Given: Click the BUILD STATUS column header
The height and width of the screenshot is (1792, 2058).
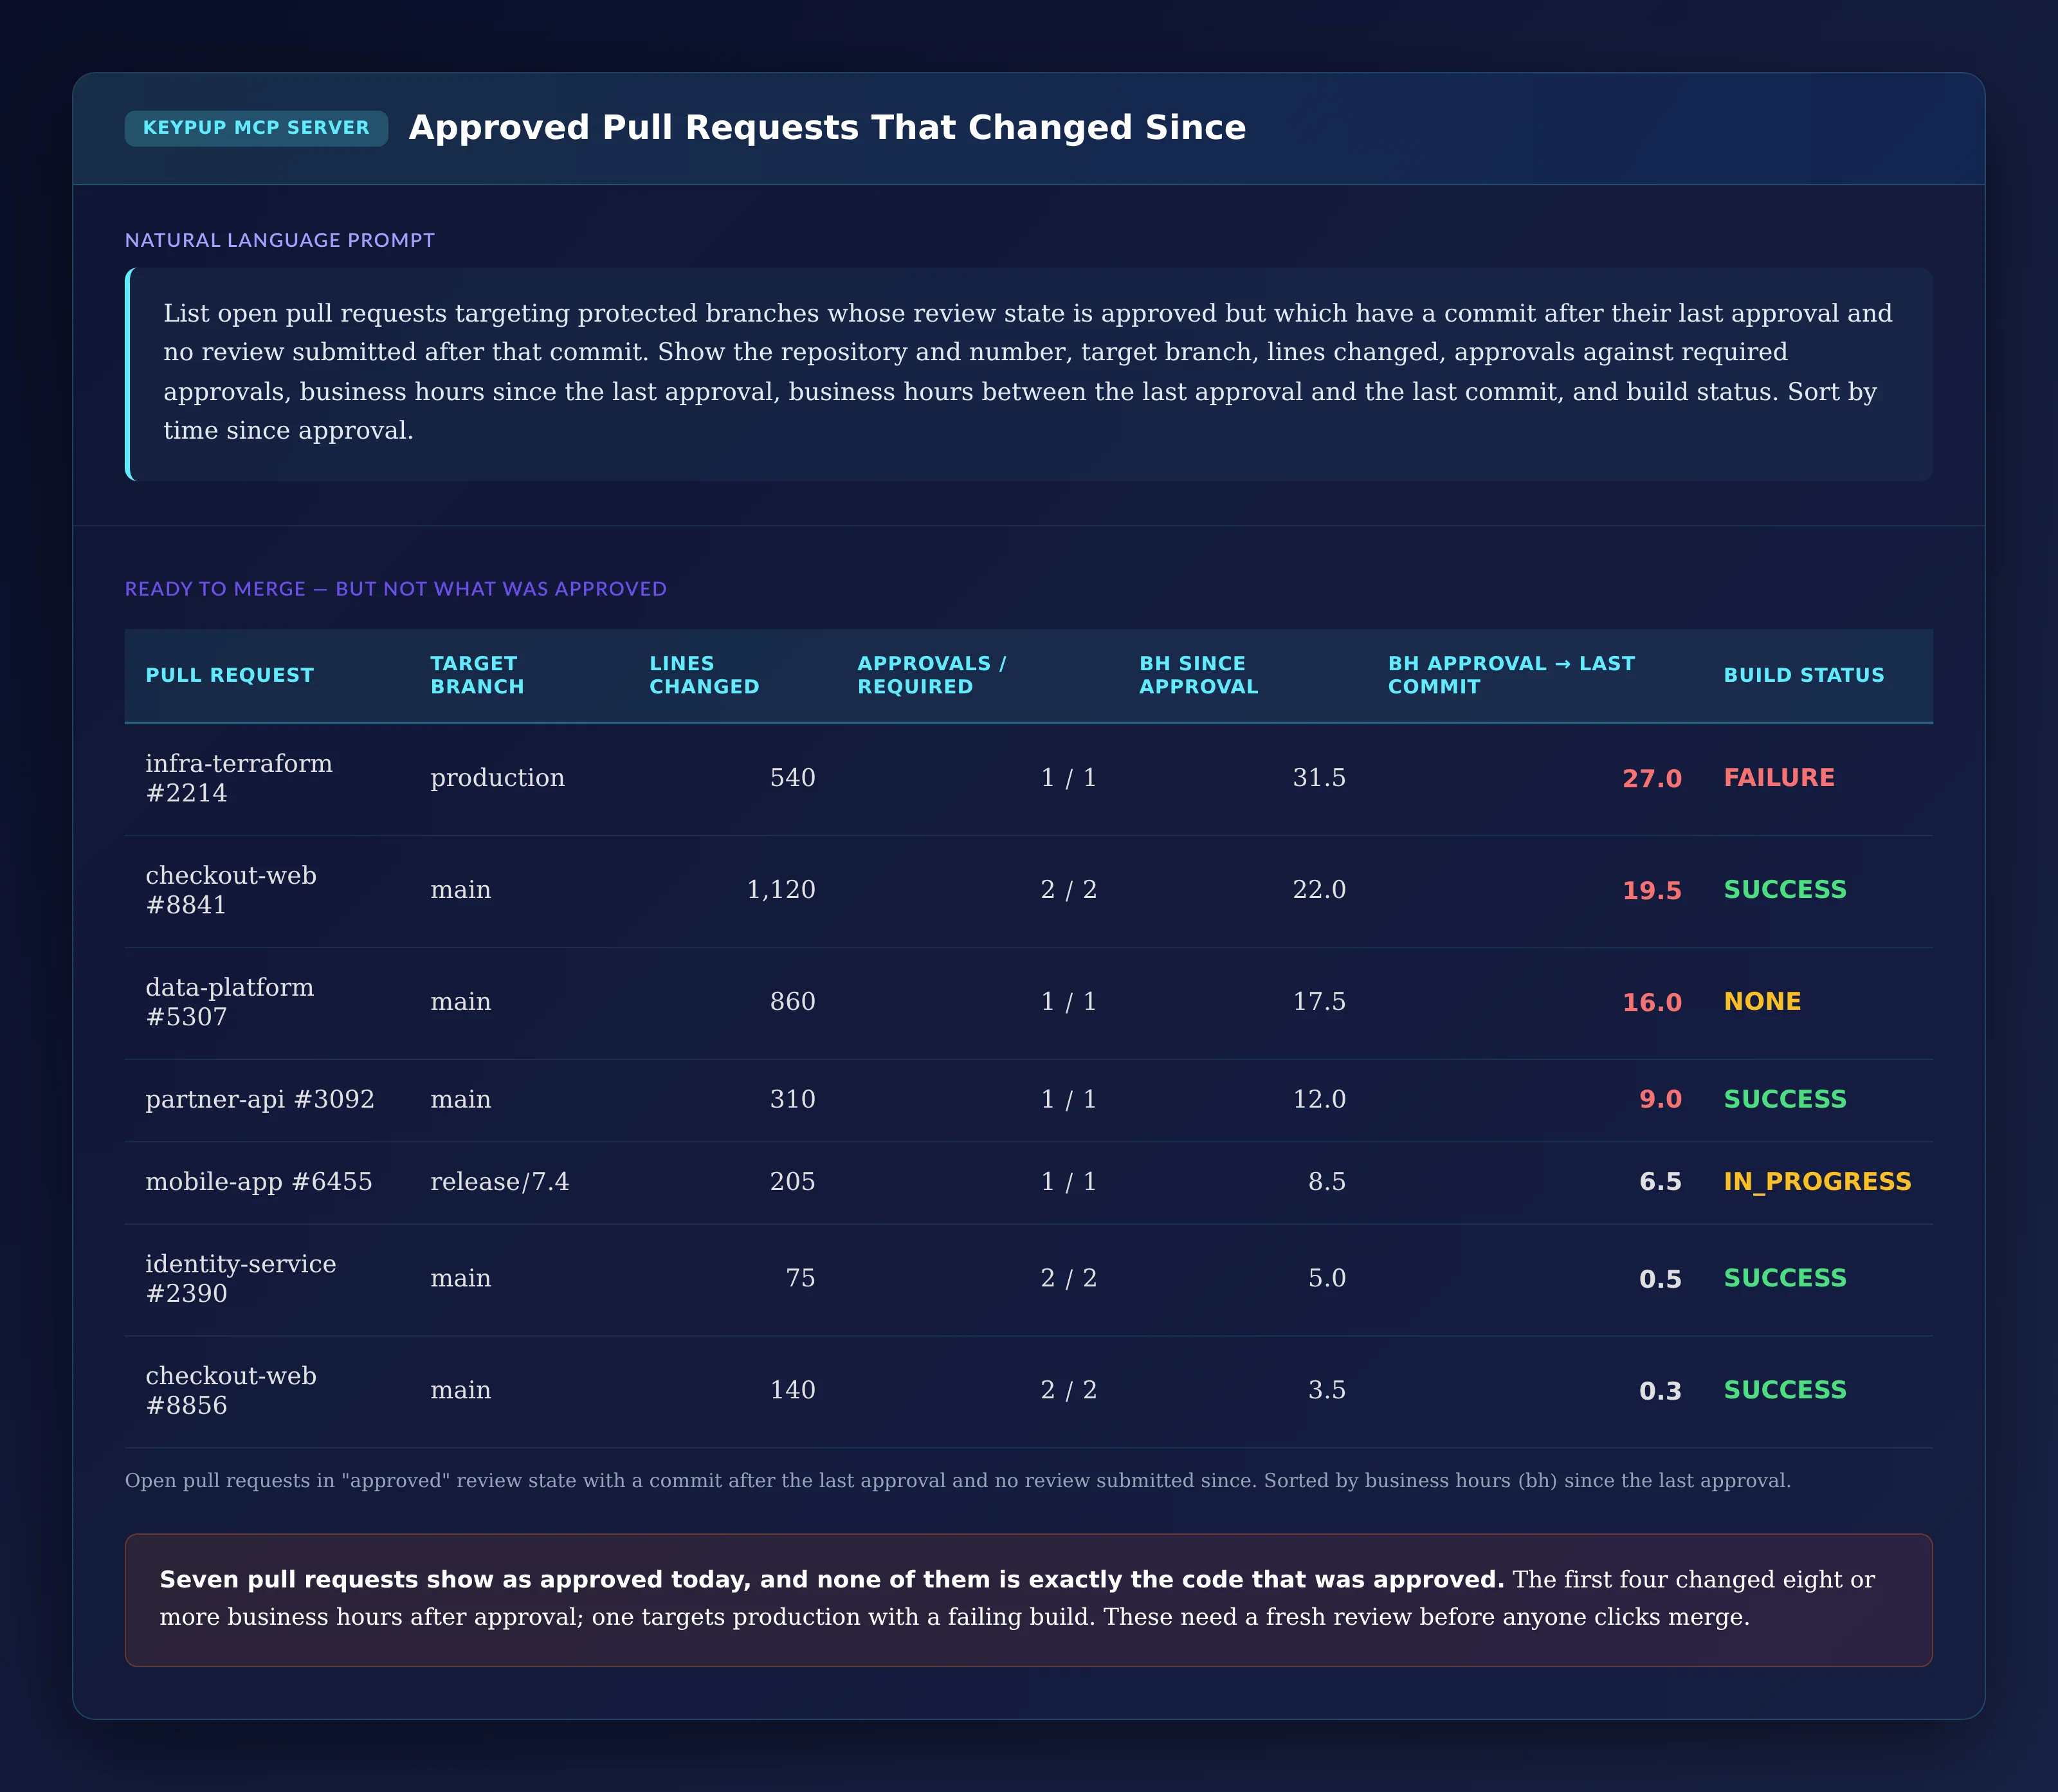Looking at the screenshot, I should click(1804, 675).
